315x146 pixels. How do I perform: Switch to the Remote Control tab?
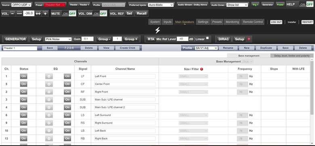coord(253,22)
